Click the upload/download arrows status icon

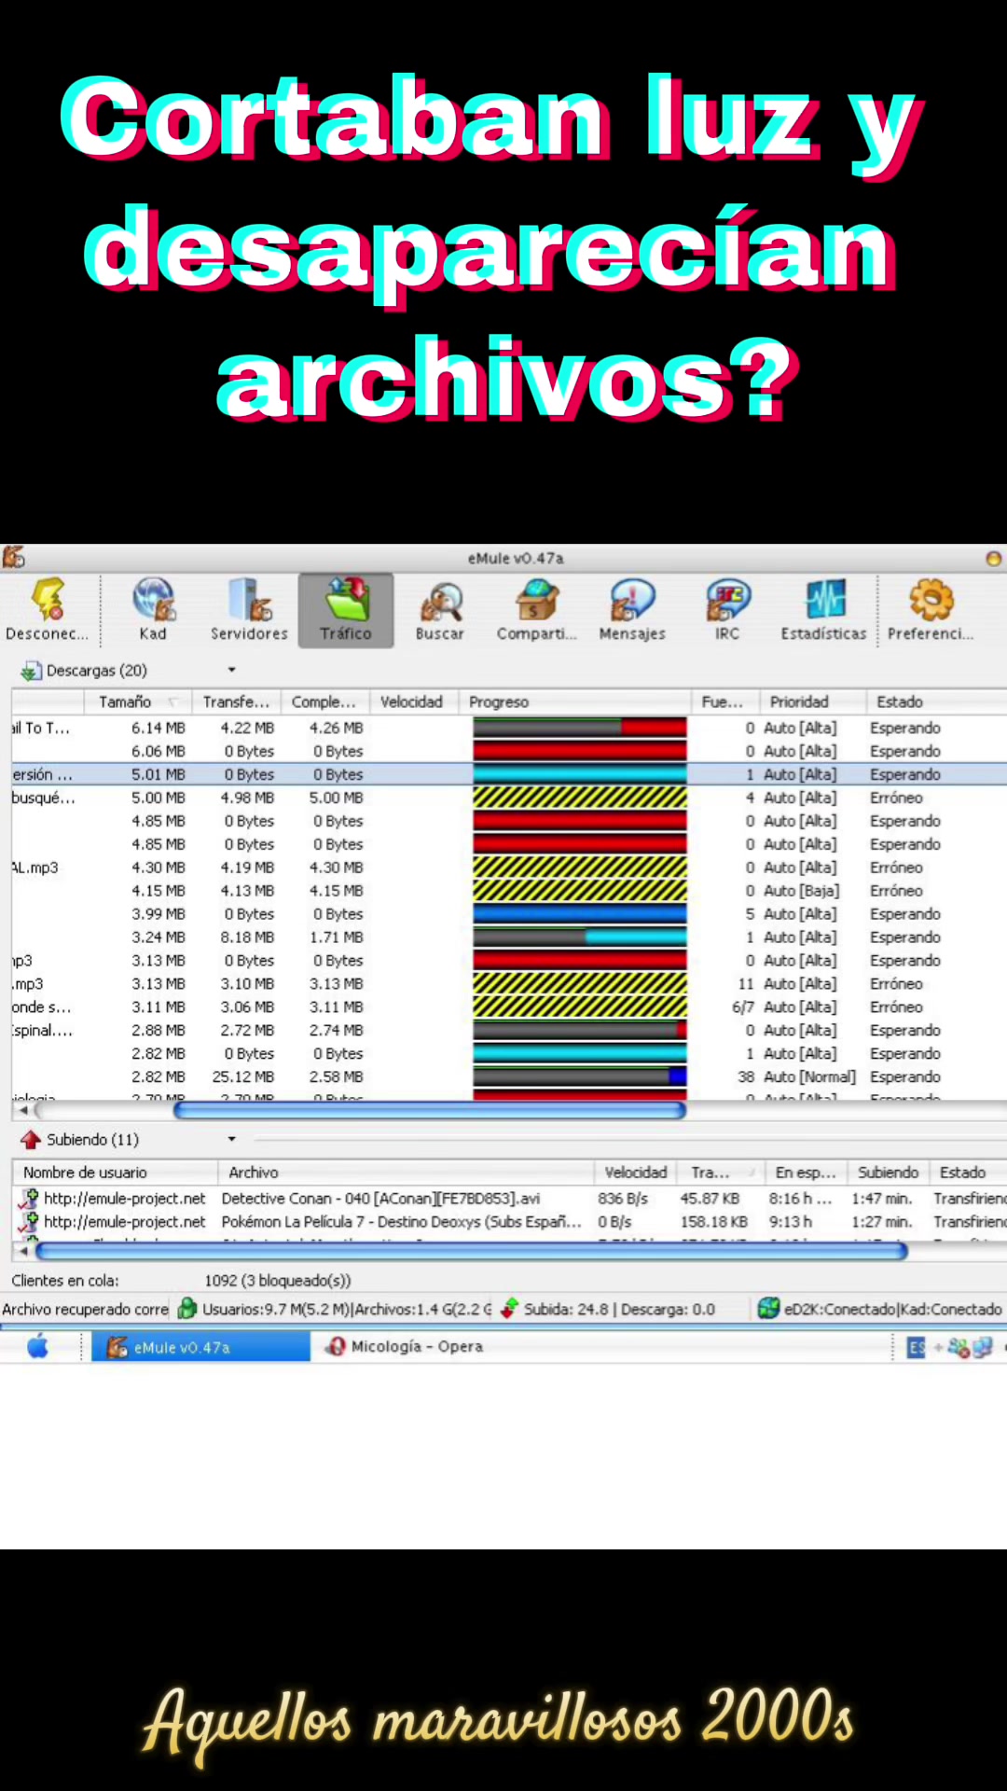[x=509, y=1309]
